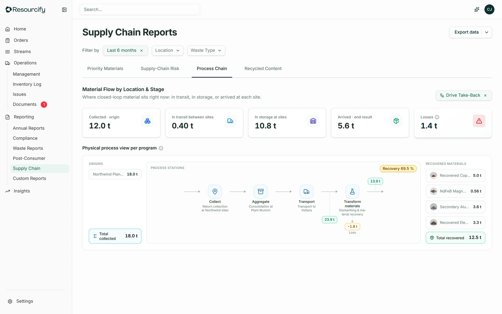Open the CJ user avatar menu
This screenshot has height=314, width=502.
[489, 9]
